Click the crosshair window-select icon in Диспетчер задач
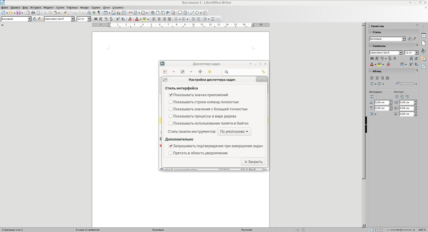428x232 pixels. point(200,72)
